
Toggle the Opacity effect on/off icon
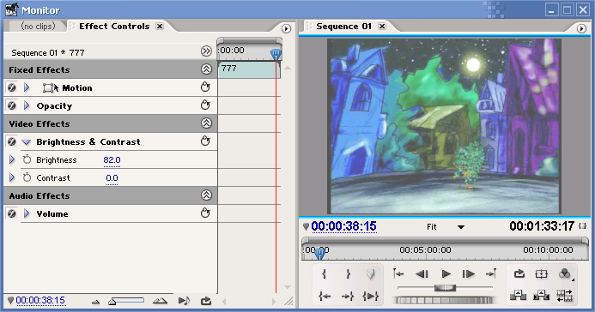tap(12, 105)
